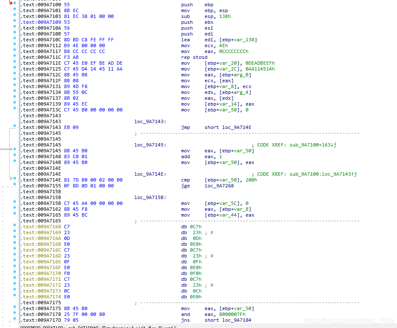The height and width of the screenshot is (328, 397).
Task: Select the opcode bytes 81 EC 38 01 00 00
Action: click(89, 16)
